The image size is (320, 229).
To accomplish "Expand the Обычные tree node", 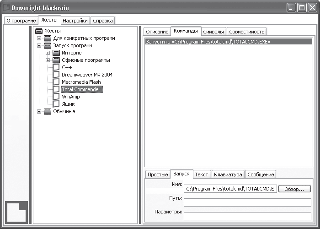I will tap(39, 111).
